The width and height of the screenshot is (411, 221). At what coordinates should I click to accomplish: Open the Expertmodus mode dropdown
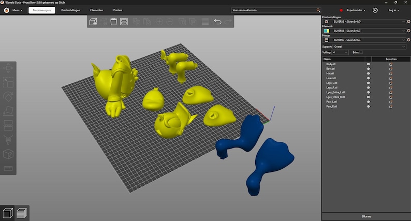tap(356, 10)
